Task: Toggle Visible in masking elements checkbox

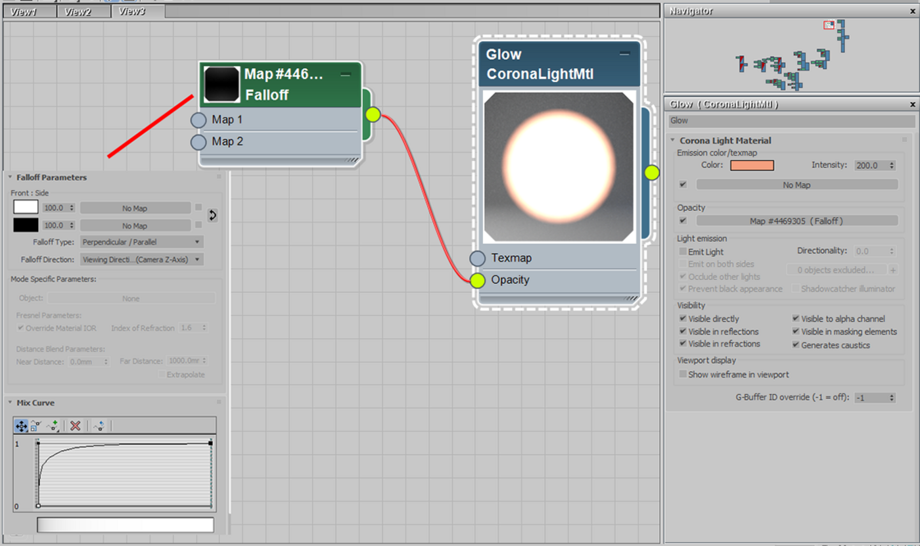Action: click(x=796, y=332)
